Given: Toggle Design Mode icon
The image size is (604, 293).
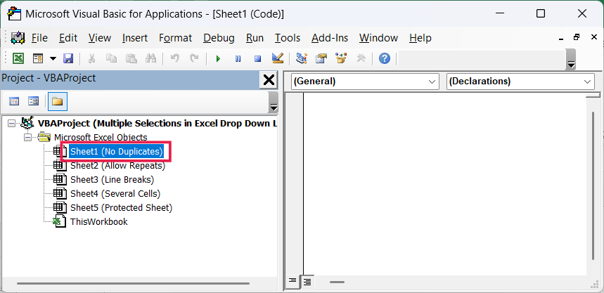Looking at the screenshot, I should [x=277, y=58].
